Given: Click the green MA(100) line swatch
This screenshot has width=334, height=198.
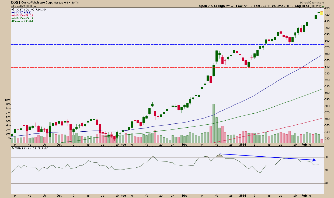Looking at the screenshot, I should click(13, 18).
